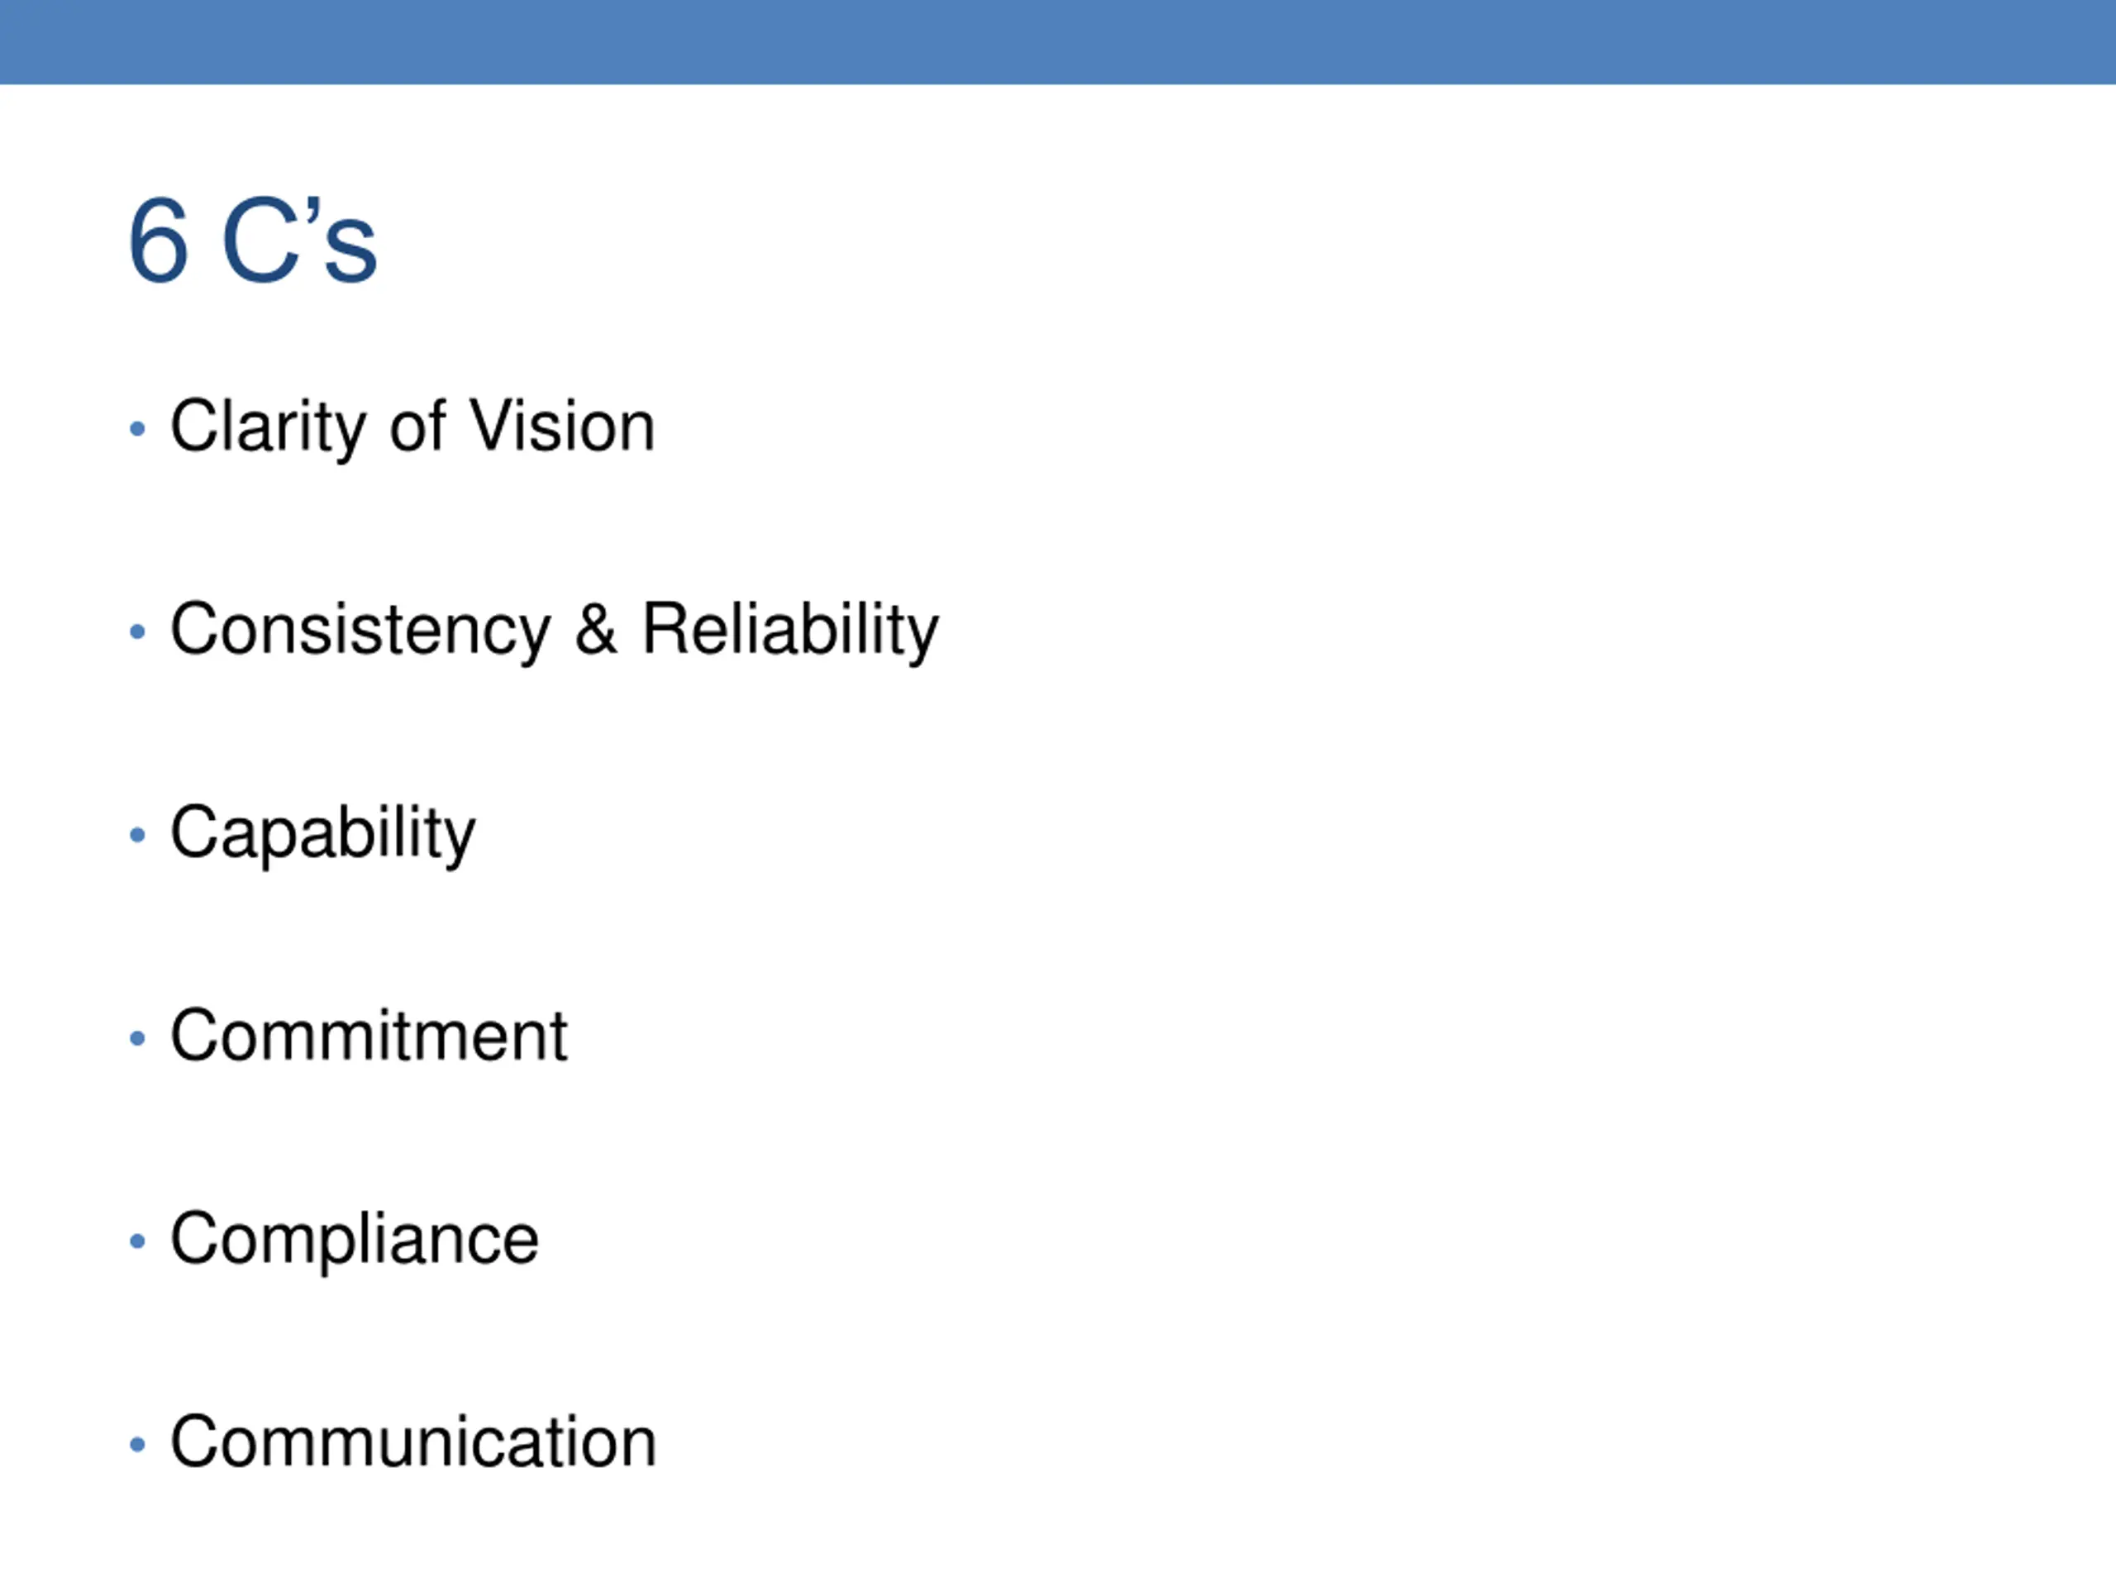This screenshot has height=1587, width=2116.
Task: Click the "Commitment" bullet text
Action: tap(369, 1036)
